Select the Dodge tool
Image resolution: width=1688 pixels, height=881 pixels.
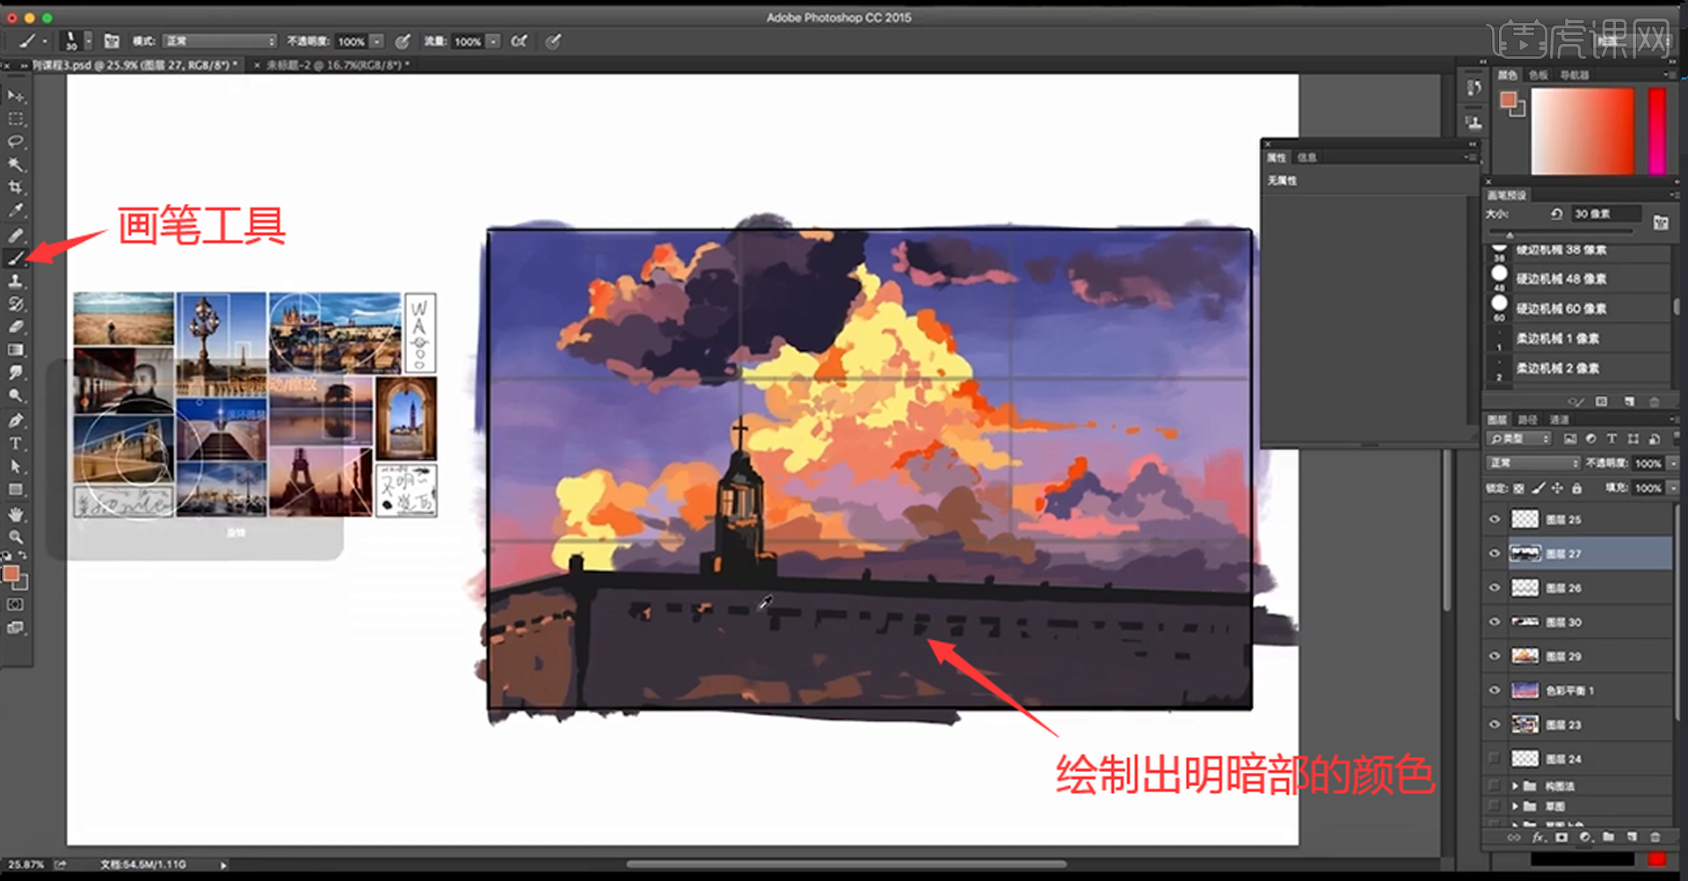(16, 396)
